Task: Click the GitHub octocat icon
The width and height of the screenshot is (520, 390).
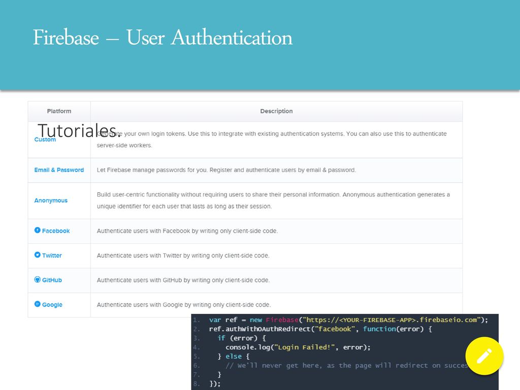Action: (x=38, y=279)
